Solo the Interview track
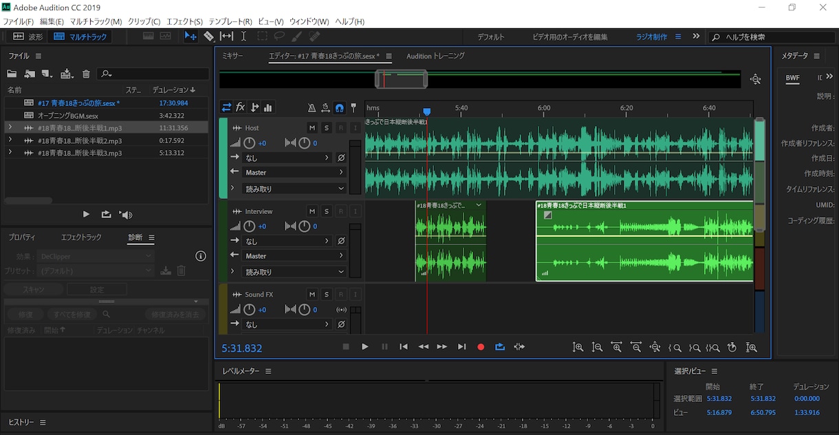 pos(327,211)
